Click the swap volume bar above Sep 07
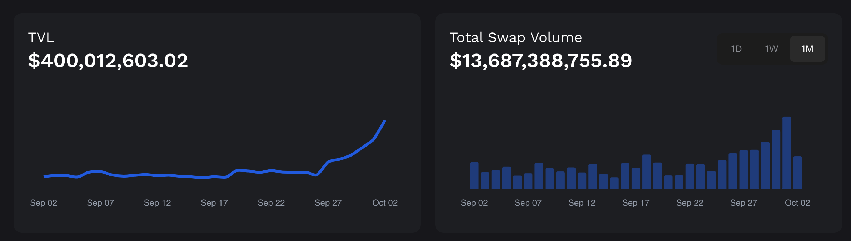The width and height of the screenshot is (851, 241). (528, 181)
